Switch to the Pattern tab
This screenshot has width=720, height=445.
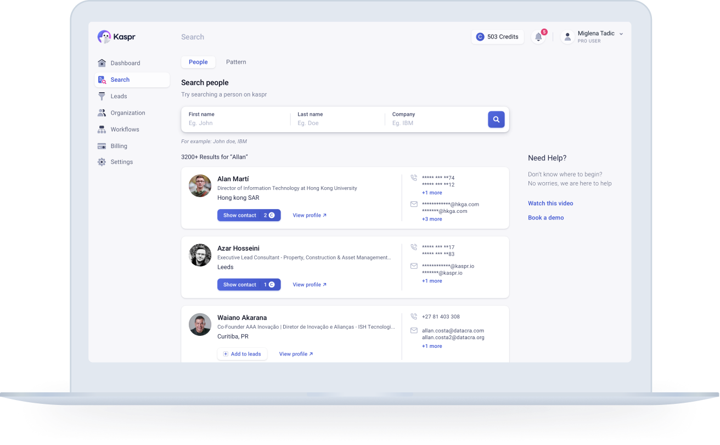[x=236, y=62]
